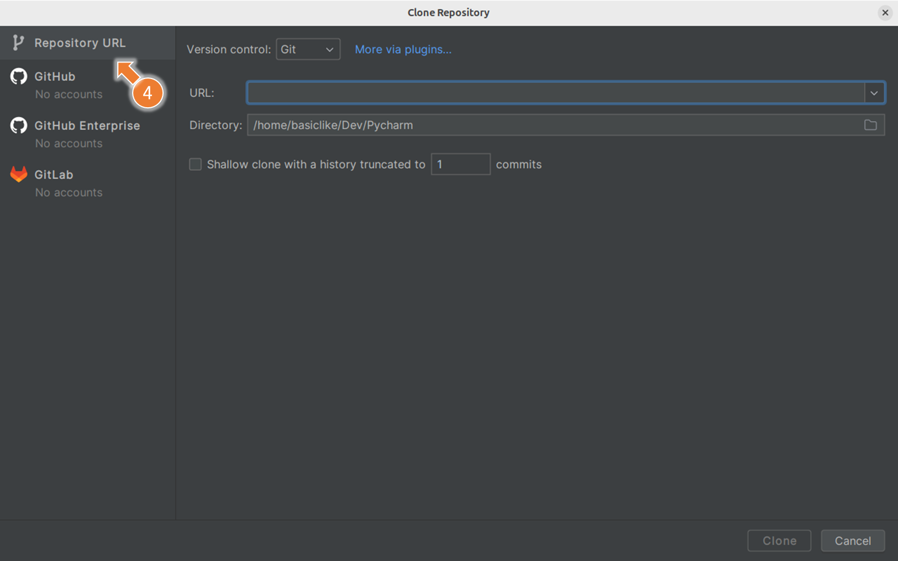The height and width of the screenshot is (561, 898).
Task: Click the No accounts text under GitLab
Action: coord(69,192)
